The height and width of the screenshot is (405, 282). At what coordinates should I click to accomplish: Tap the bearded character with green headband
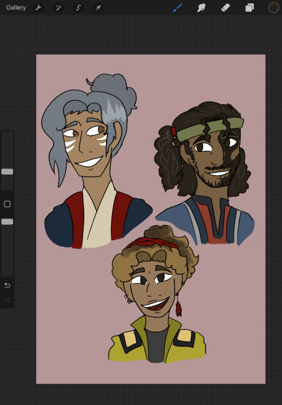click(206, 174)
